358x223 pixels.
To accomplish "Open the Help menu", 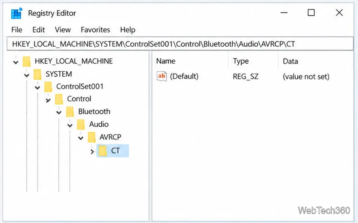I will pyautogui.click(x=128, y=30).
